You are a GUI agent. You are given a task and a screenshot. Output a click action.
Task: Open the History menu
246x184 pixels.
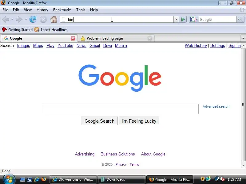pyautogui.click(x=42, y=10)
